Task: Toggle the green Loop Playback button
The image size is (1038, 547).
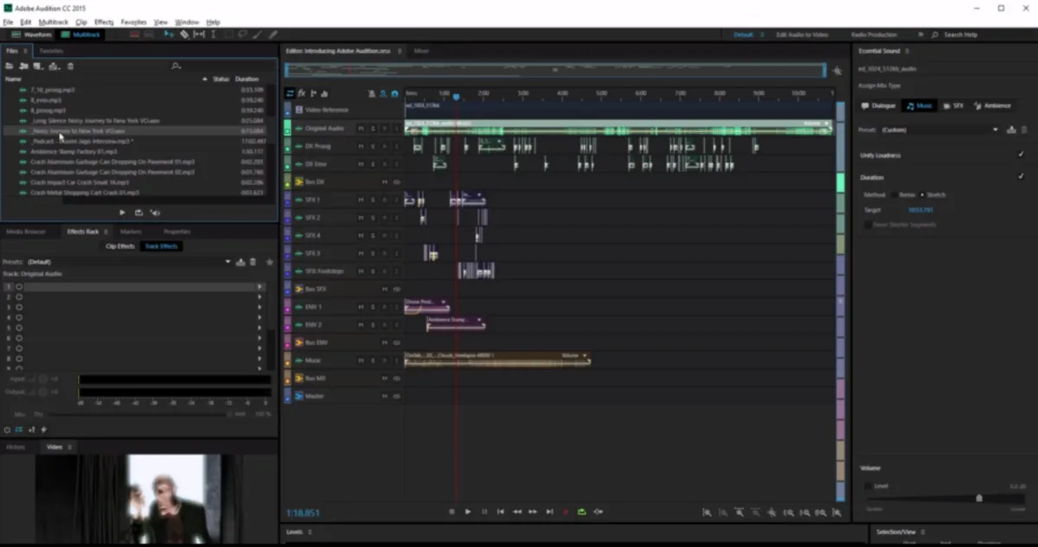Action: point(581,512)
